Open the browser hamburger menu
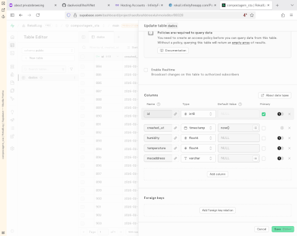Image resolution: width=297 pixels, height=236 pixels. click(291, 15)
